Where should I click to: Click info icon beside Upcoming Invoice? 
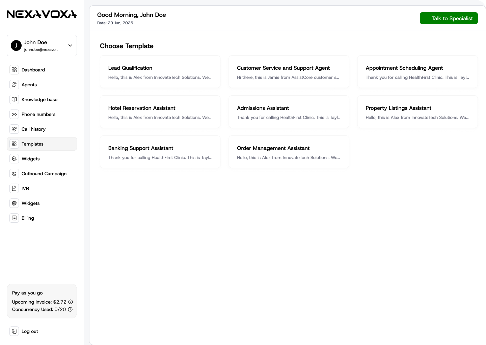71,302
